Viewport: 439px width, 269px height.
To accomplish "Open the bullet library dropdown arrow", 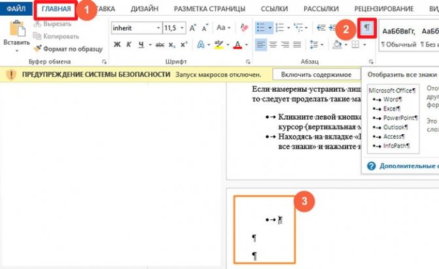I will 270,28.
